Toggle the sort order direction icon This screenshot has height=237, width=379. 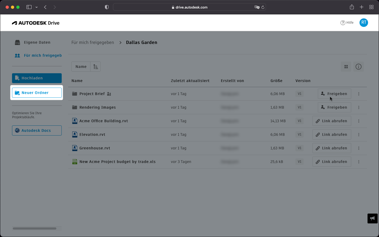coord(96,67)
